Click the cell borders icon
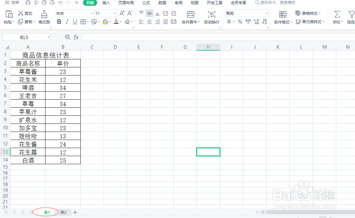This screenshot has height=218, width=355. click(x=83, y=22)
